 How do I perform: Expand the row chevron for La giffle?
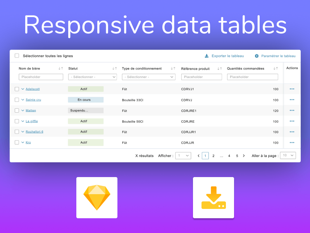(22, 121)
